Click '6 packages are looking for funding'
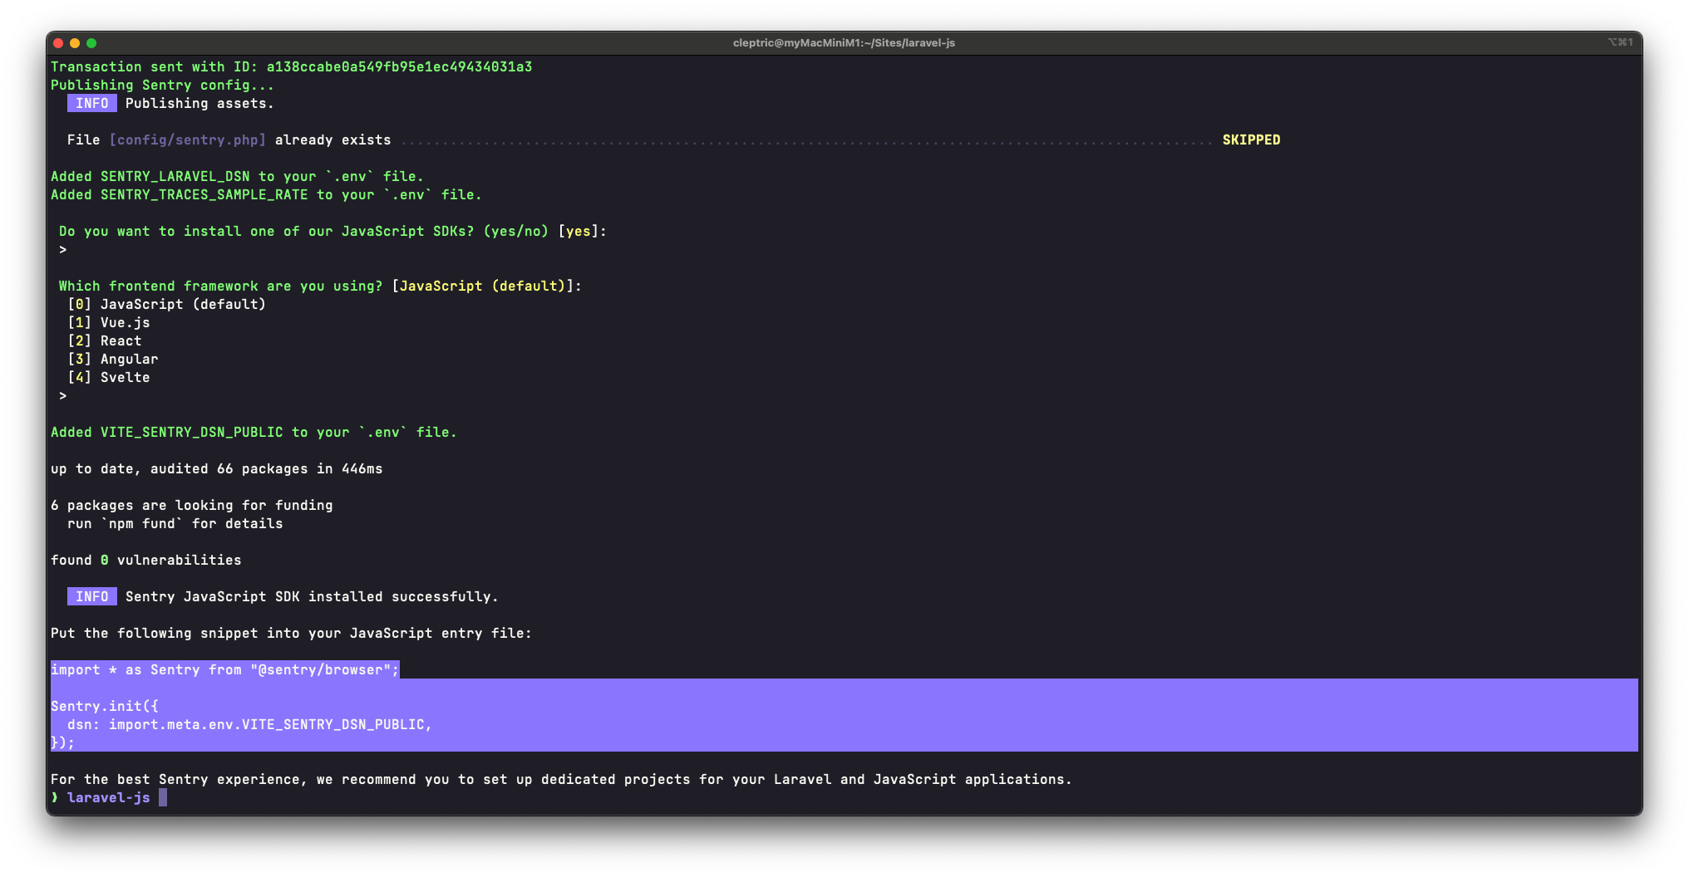This screenshot has height=877, width=1689. click(x=192, y=506)
